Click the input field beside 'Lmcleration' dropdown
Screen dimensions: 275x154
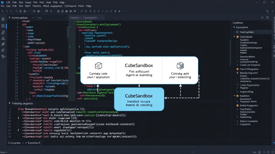52,18
